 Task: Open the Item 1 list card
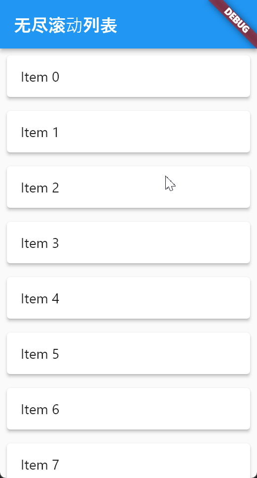128,132
